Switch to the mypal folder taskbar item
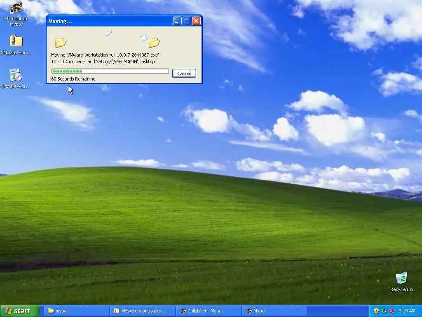The height and width of the screenshot is (317, 422). coord(75,311)
